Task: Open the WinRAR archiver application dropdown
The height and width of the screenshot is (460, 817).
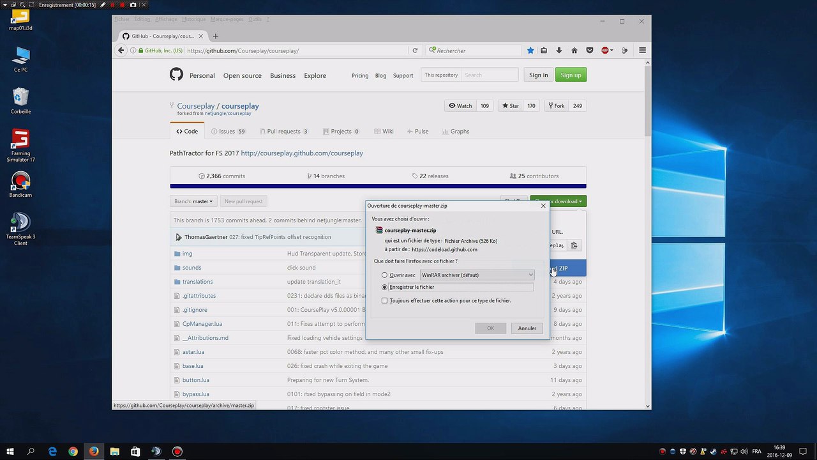Action: (477, 275)
